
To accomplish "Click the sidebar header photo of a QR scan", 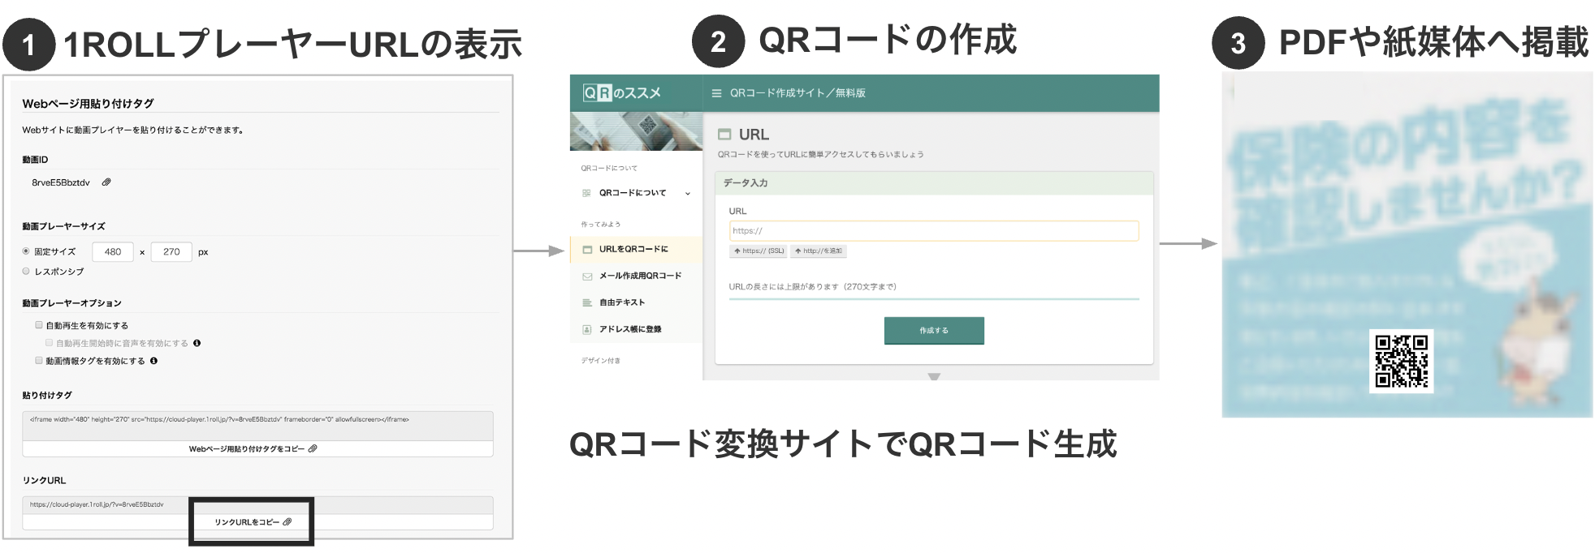I will tap(636, 131).
